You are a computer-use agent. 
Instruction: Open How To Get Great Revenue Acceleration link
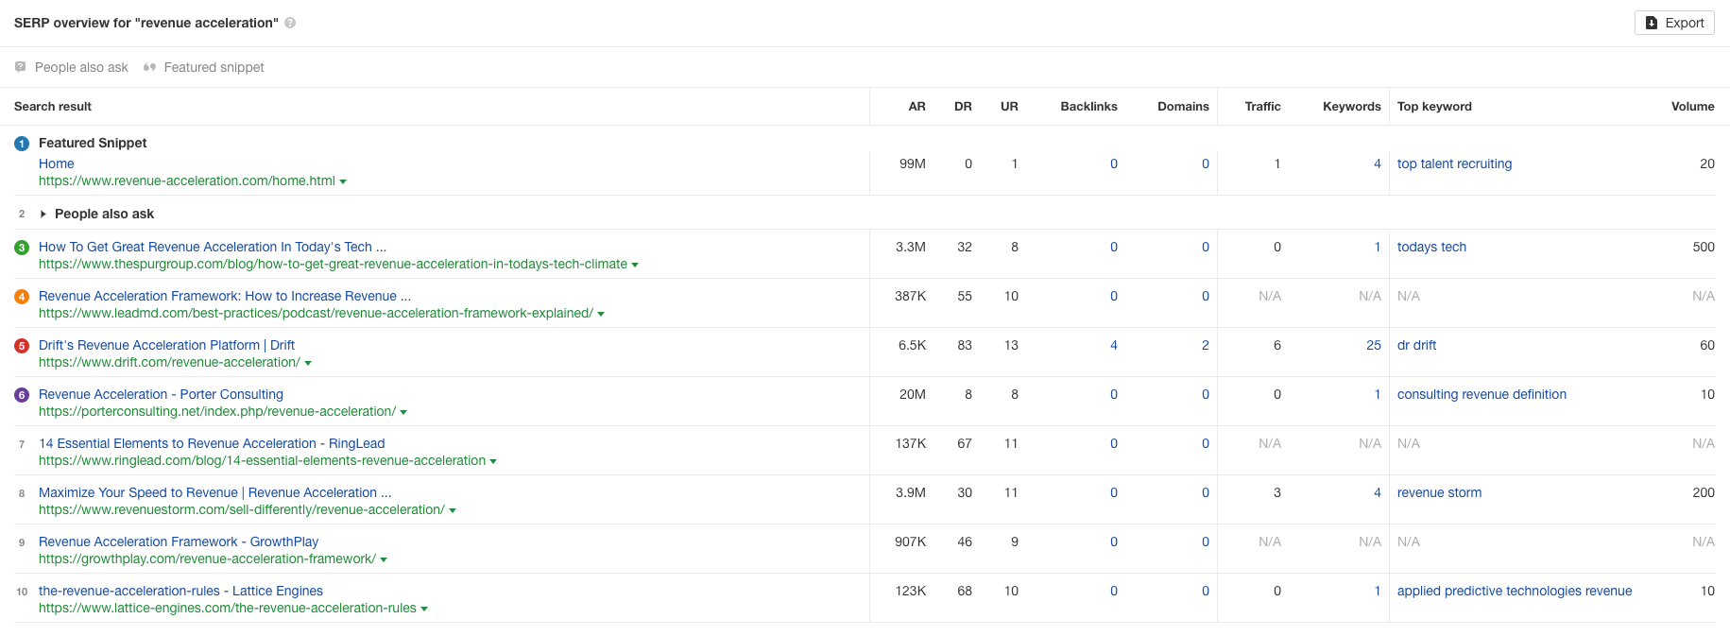[x=213, y=247]
